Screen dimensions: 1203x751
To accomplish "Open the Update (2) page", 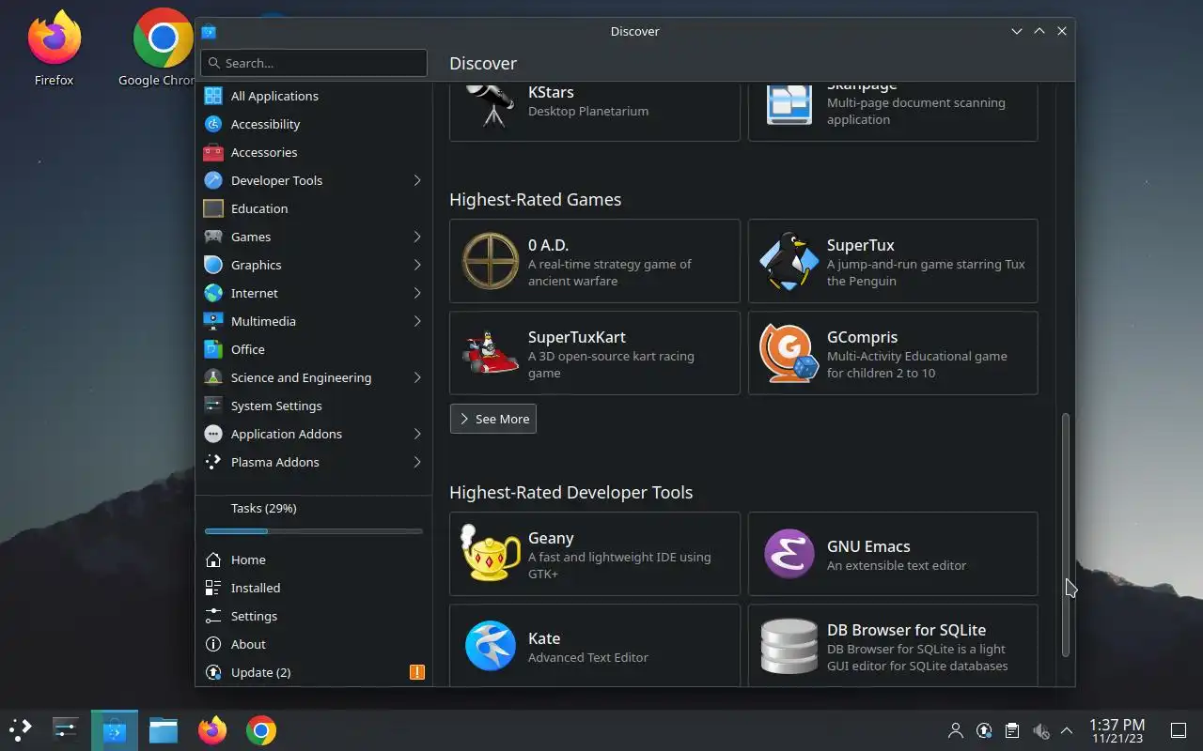I will [x=314, y=672].
